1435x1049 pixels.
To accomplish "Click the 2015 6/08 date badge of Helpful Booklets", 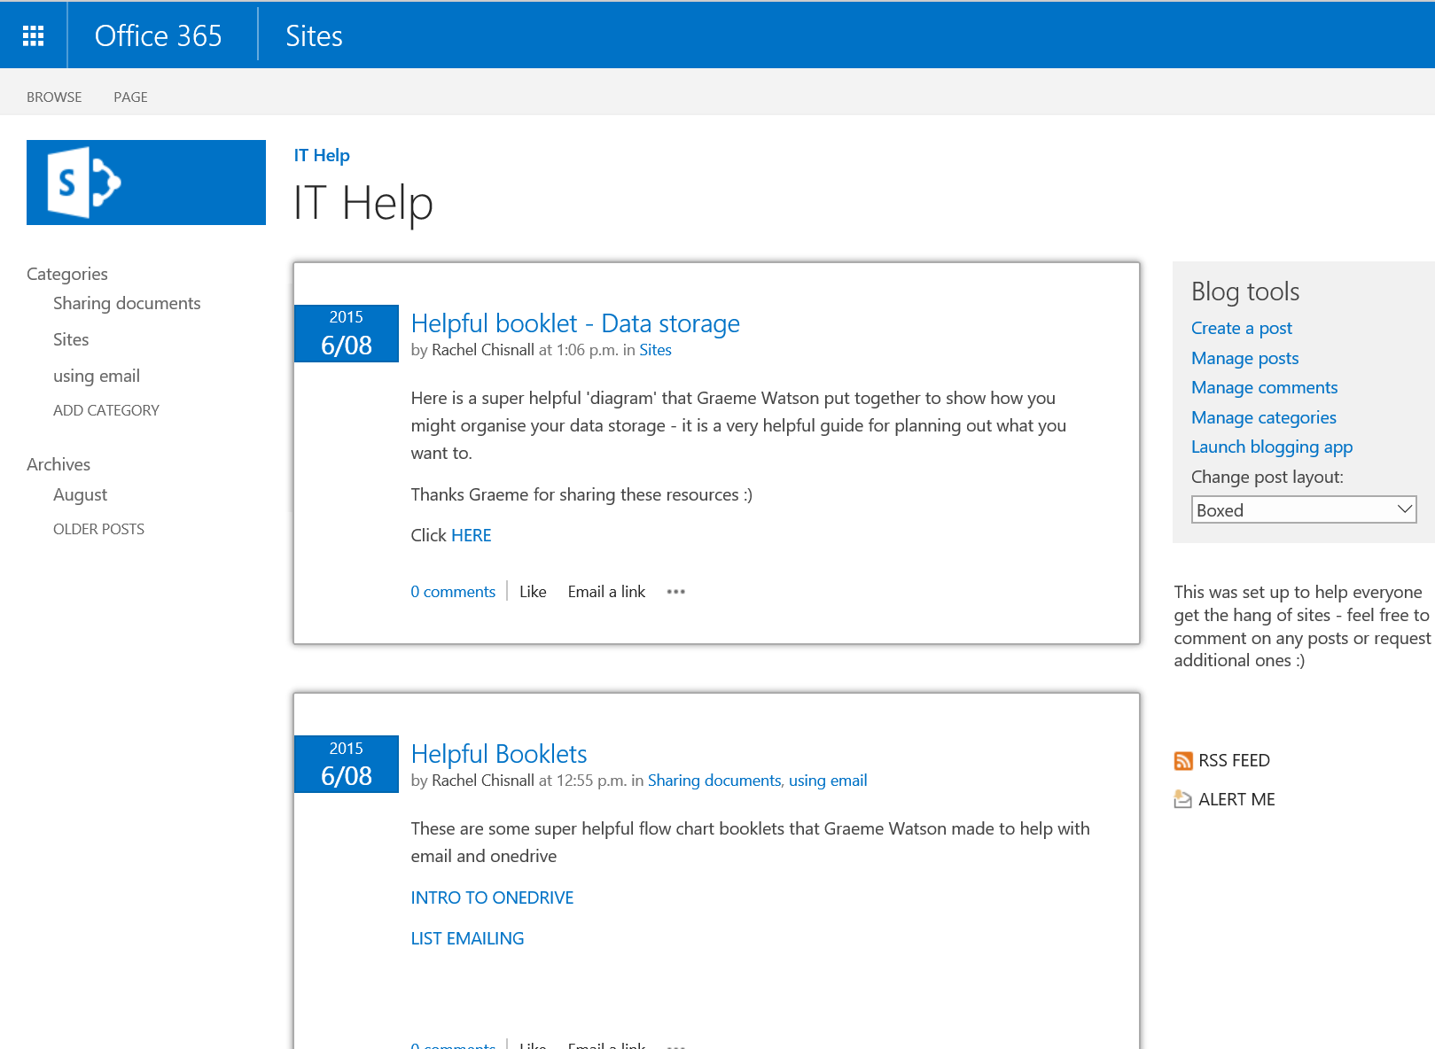I will click(x=346, y=765).
